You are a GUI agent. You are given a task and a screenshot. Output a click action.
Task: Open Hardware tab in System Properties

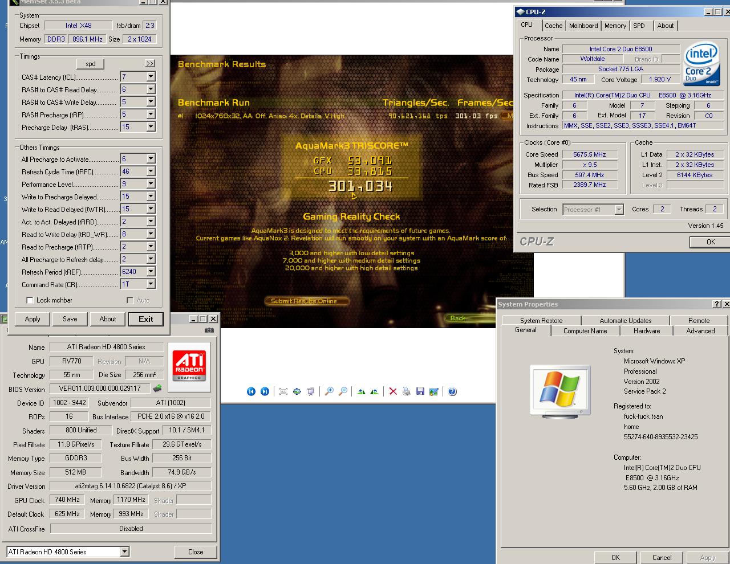pyautogui.click(x=647, y=331)
